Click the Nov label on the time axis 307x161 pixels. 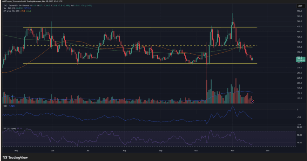[233, 151]
